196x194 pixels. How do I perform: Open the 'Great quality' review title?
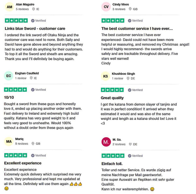112,98
